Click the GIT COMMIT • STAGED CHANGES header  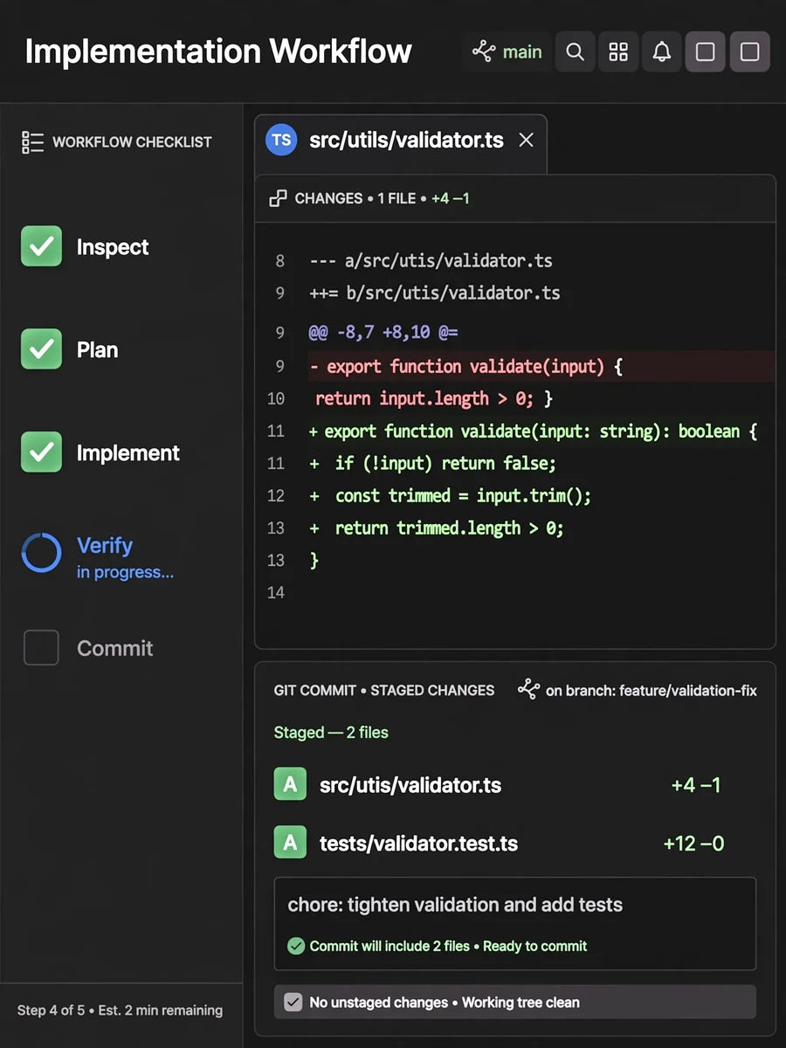tap(384, 690)
